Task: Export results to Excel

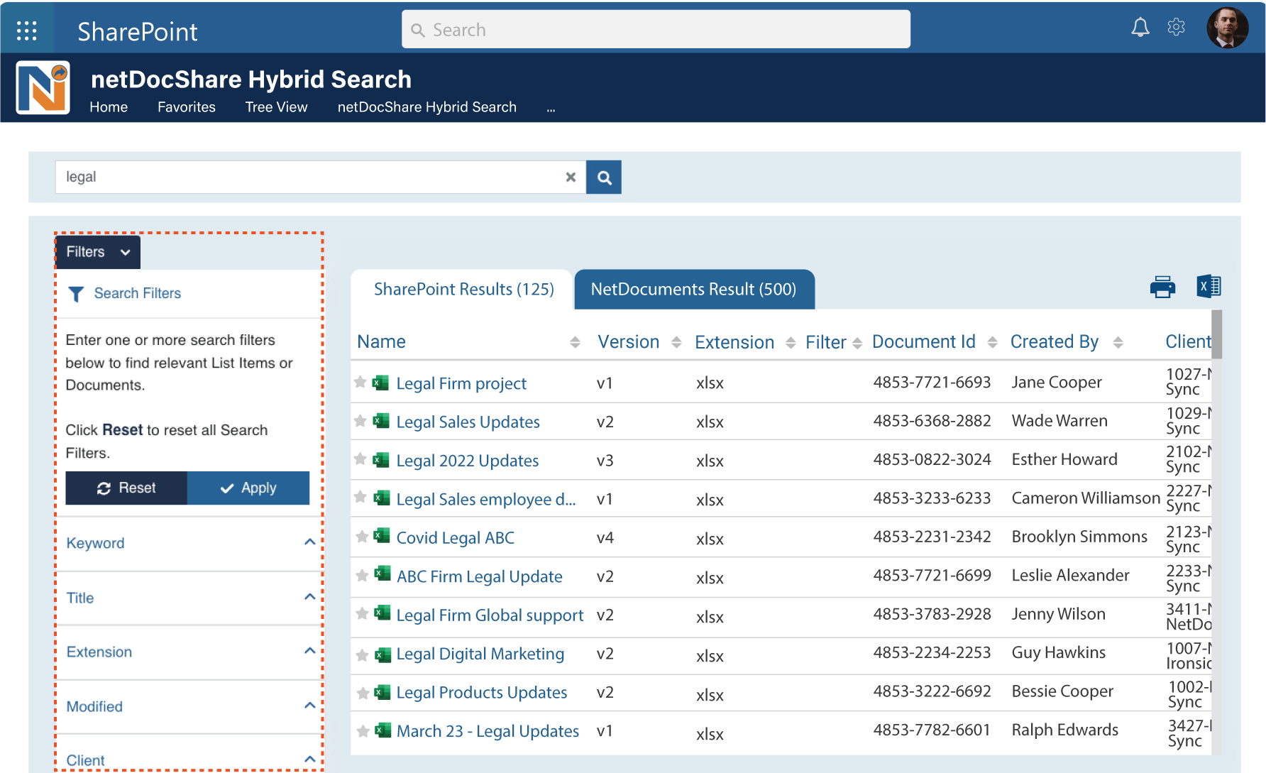Action: point(1209,286)
